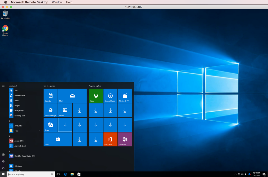This screenshot has height=177, width=268.
Task: Open the Window menu in menu bar
Action: tap(57, 2)
